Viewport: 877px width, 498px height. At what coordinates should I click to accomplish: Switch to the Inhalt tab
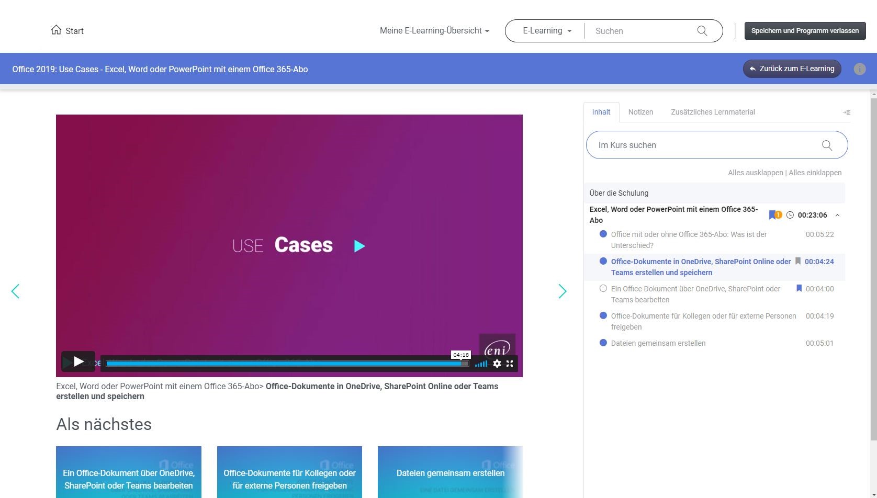pyautogui.click(x=601, y=112)
